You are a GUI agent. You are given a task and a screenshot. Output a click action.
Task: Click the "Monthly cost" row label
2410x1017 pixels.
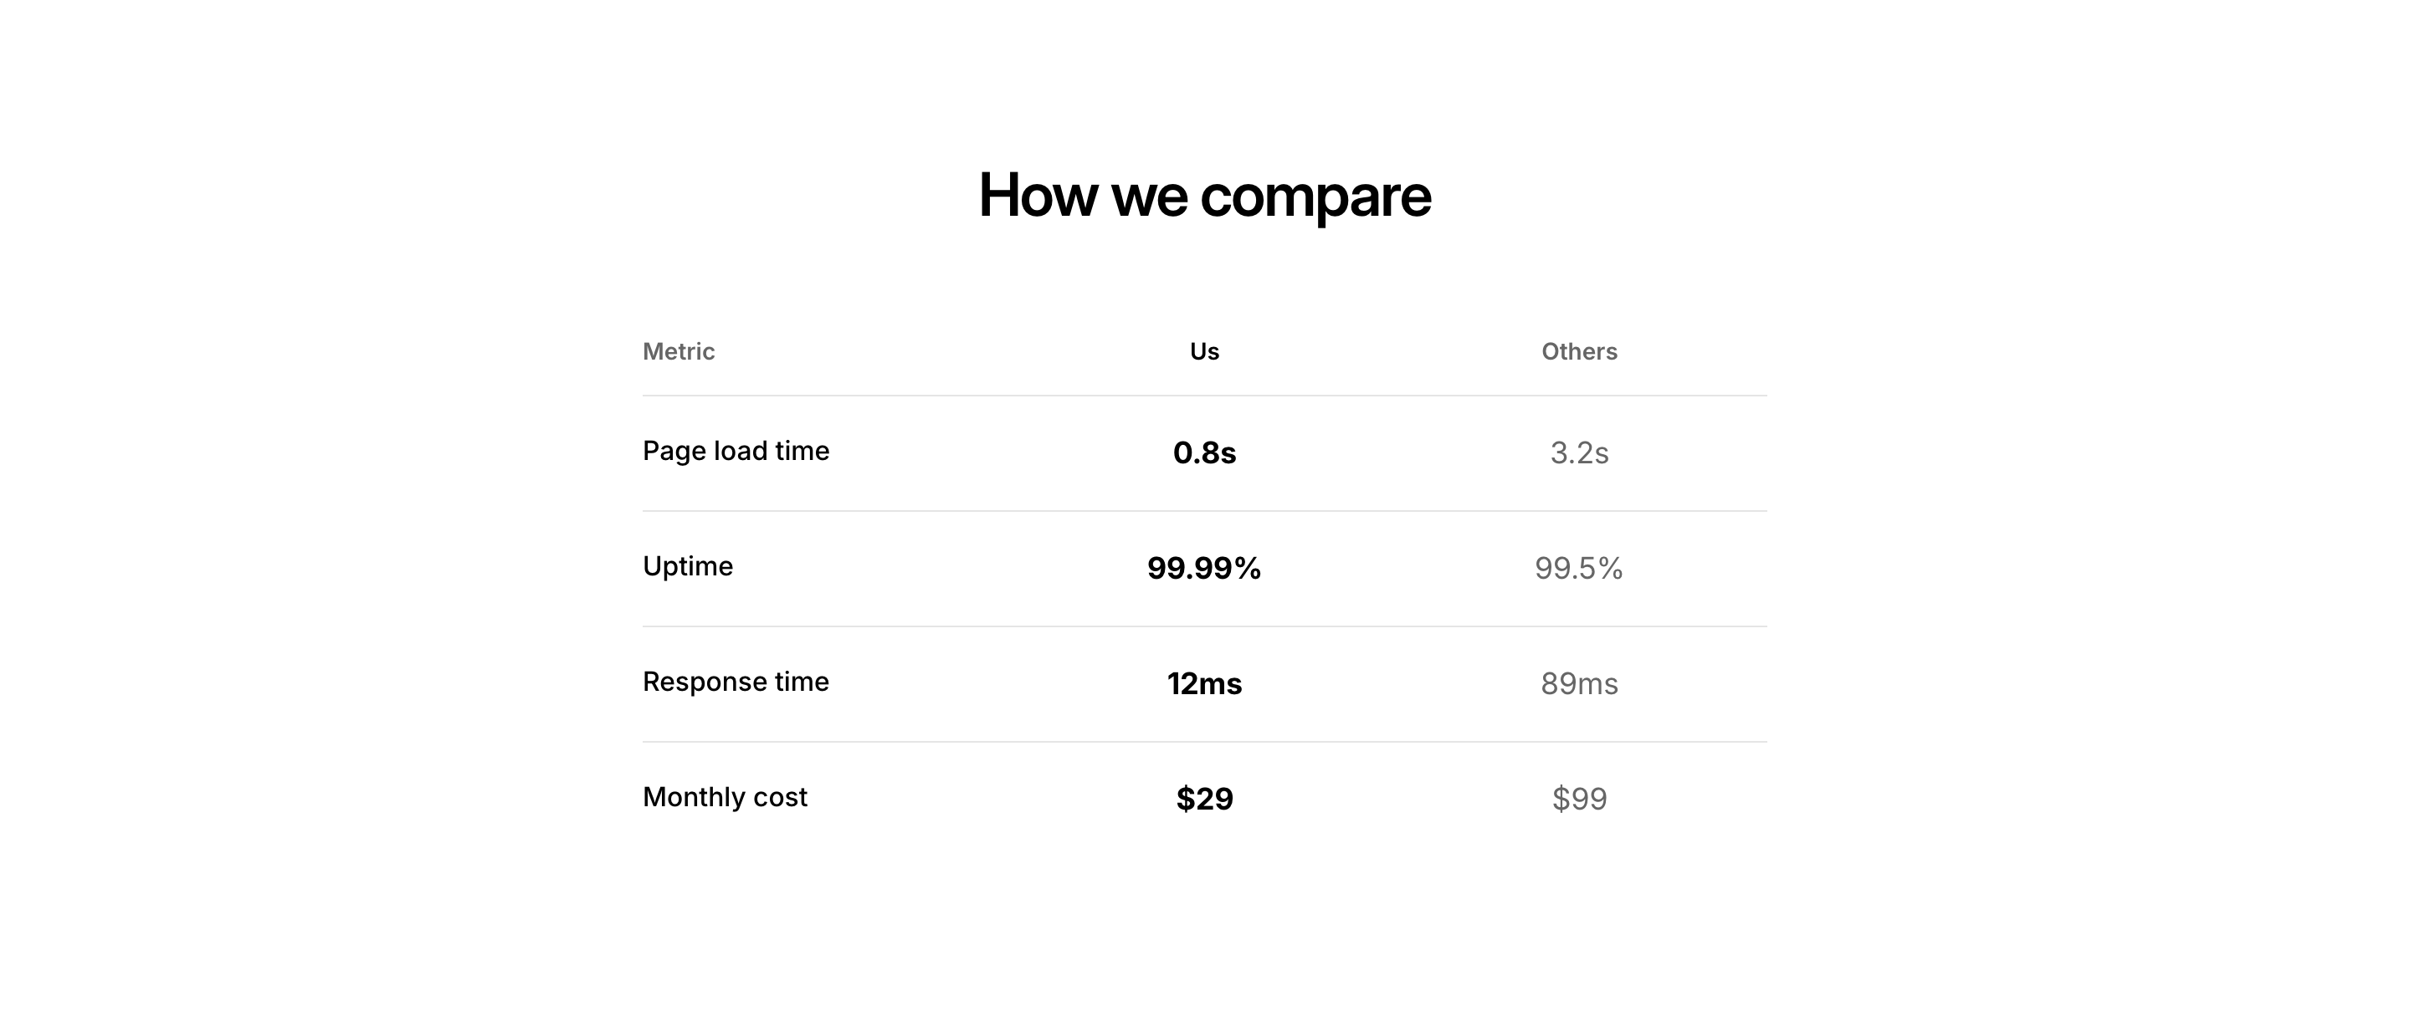[x=724, y=797]
